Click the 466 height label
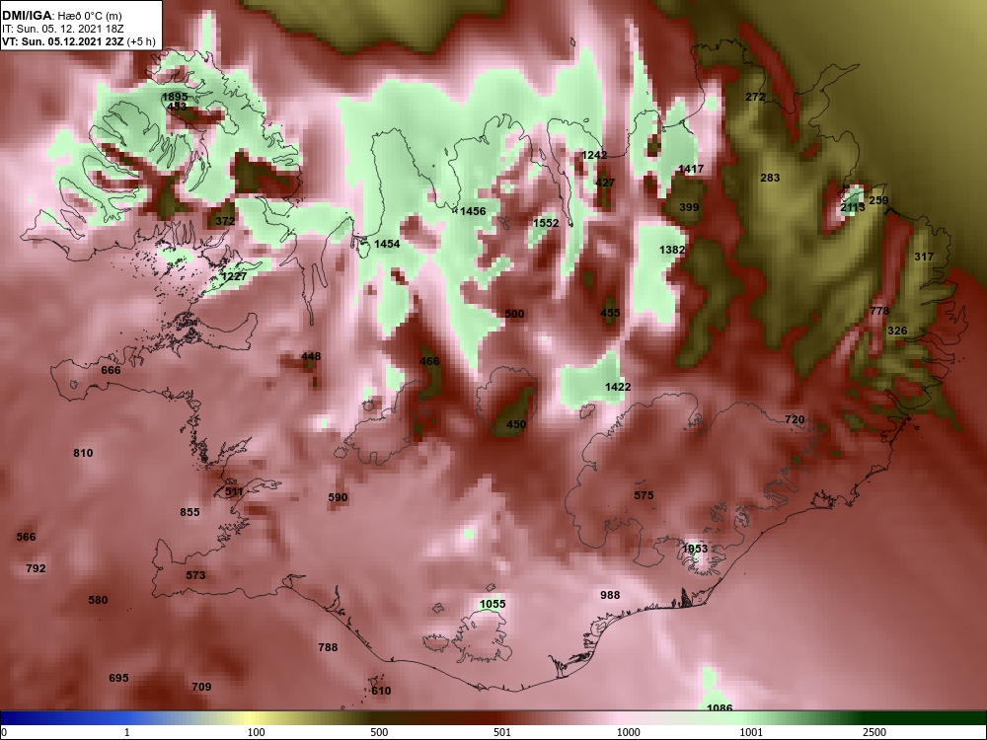Screen dimensions: 987x740 [x=430, y=361]
